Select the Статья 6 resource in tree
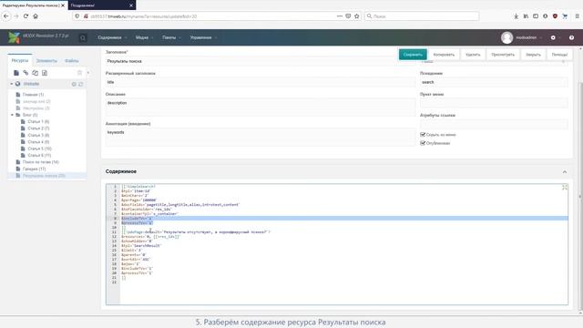Image resolution: width=583 pixels, height=328 pixels. [x=39, y=155]
